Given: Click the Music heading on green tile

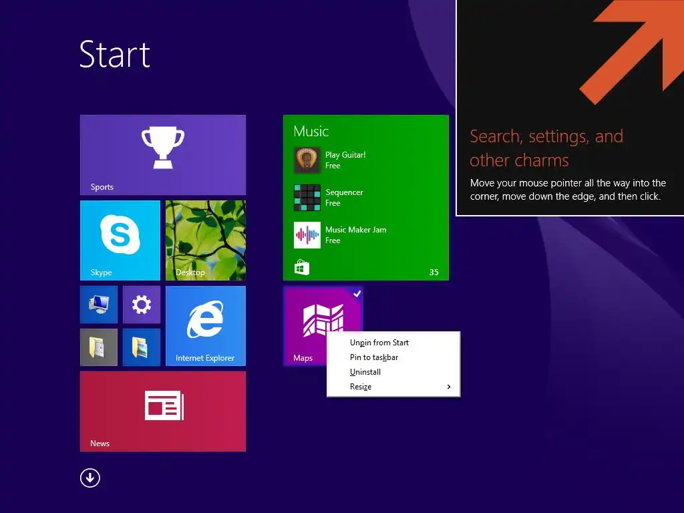Looking at the screenshot, I should 311,132.
